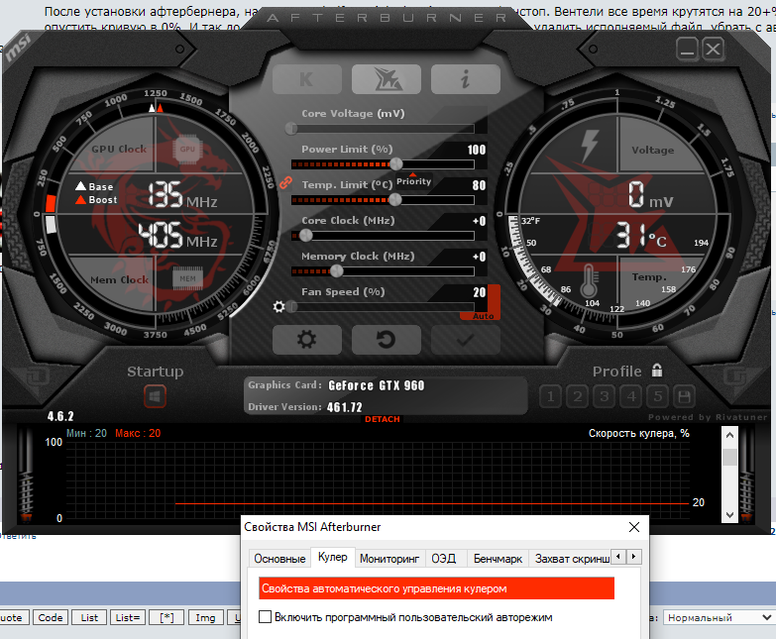
Task: Click the Priority marker for temp limit
Action: coord(413,180)
